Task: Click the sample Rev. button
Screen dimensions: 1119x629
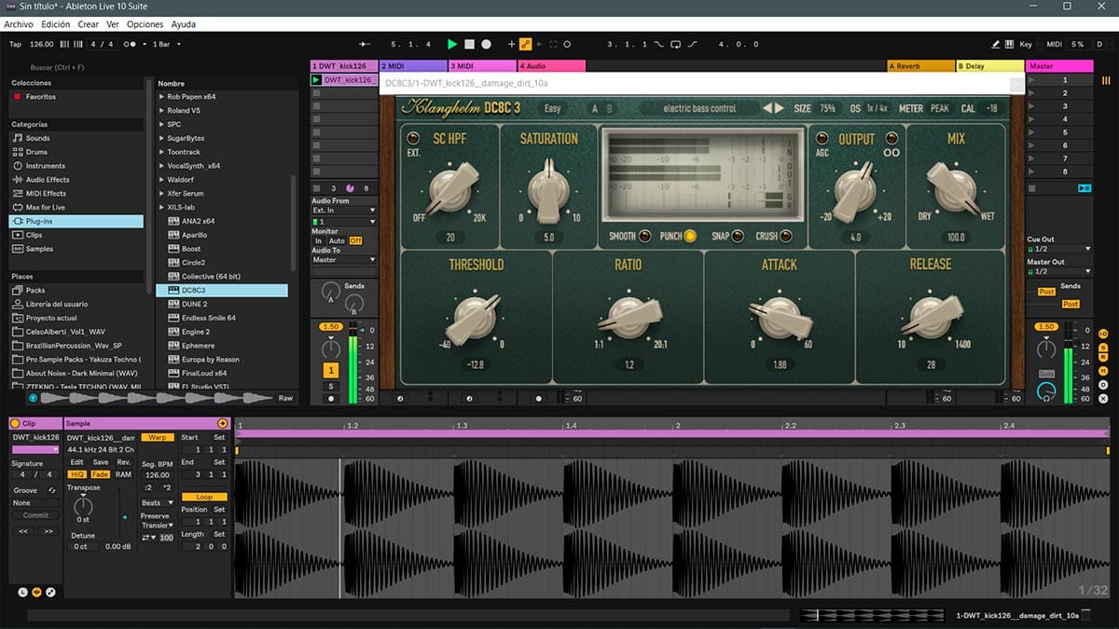Action: pyautogui.click(x=123, y=462)
